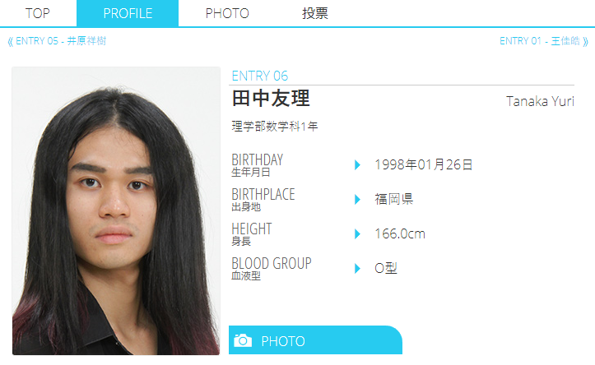Click the contestant portrait photo
Screen dimensions: 595x365
point(116,210)
